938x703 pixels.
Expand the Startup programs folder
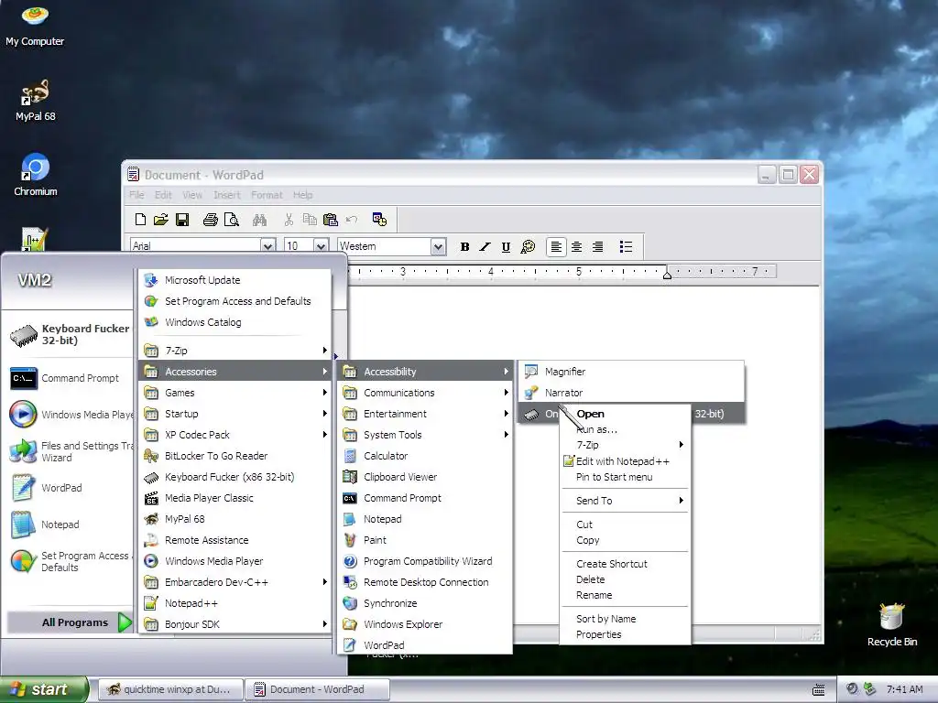tap(234, 413)
